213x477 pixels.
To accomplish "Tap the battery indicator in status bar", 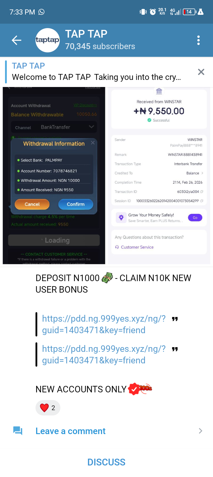I will [190, 12].
